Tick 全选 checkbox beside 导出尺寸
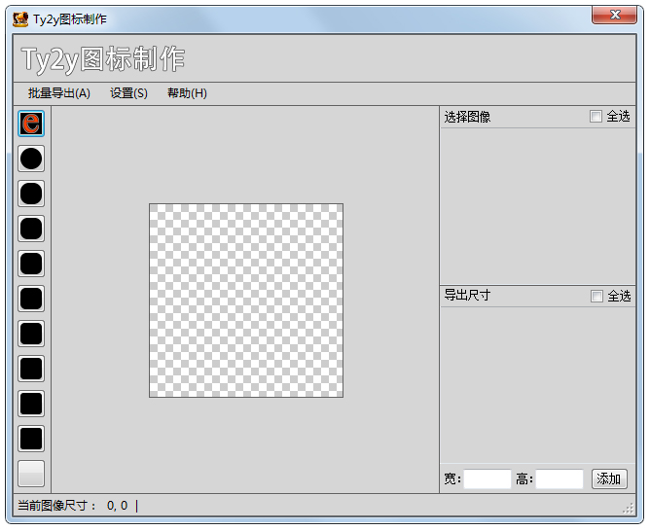 click(596, 297)
